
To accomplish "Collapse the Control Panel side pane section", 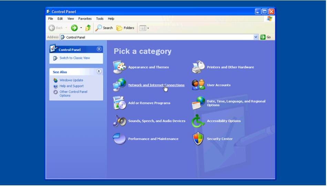I will [99, 49].
